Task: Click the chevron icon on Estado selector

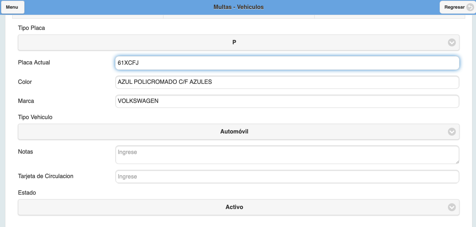Action: [452, 207]
